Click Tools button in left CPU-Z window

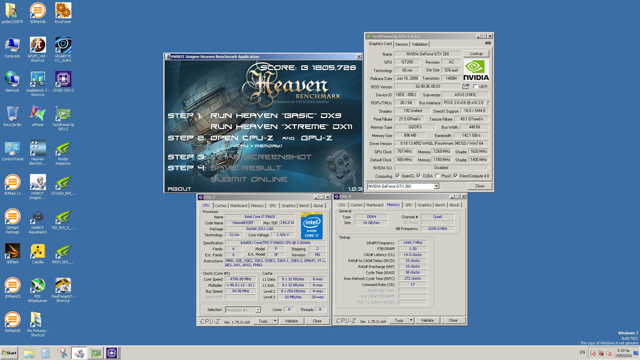click(263, 321)
